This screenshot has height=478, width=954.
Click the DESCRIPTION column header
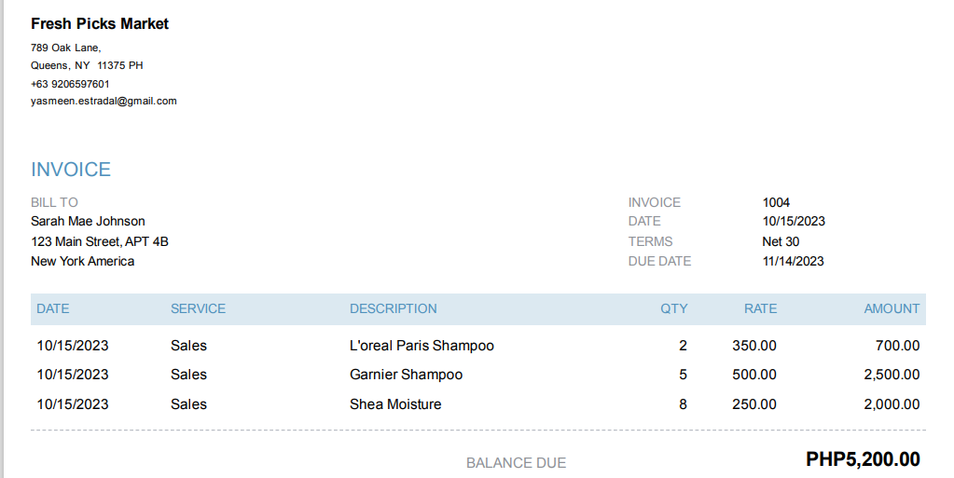click(x=393, y=308)
